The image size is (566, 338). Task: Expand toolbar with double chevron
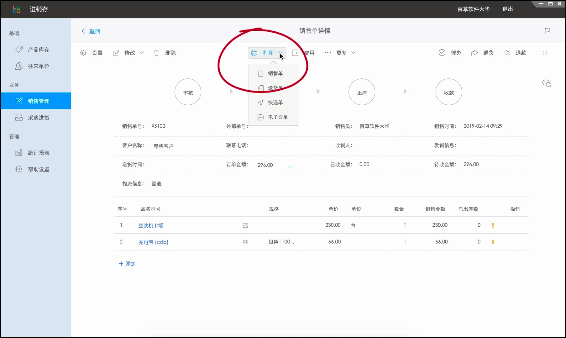point(545,53)
